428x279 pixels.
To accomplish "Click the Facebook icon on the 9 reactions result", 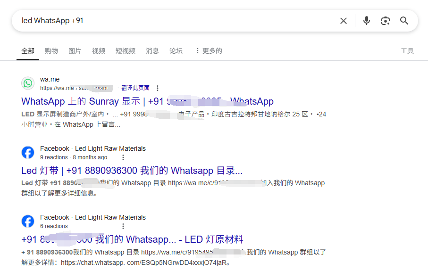I will tap(28, 152).
